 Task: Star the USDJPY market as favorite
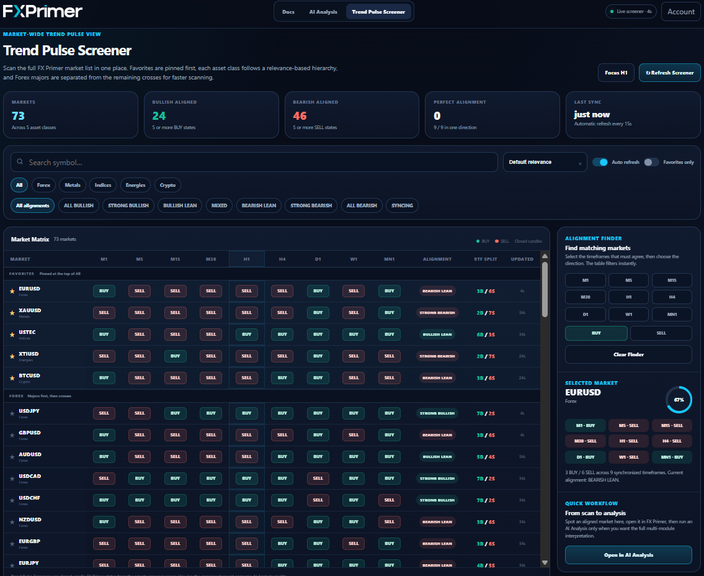tap(12, 413)
